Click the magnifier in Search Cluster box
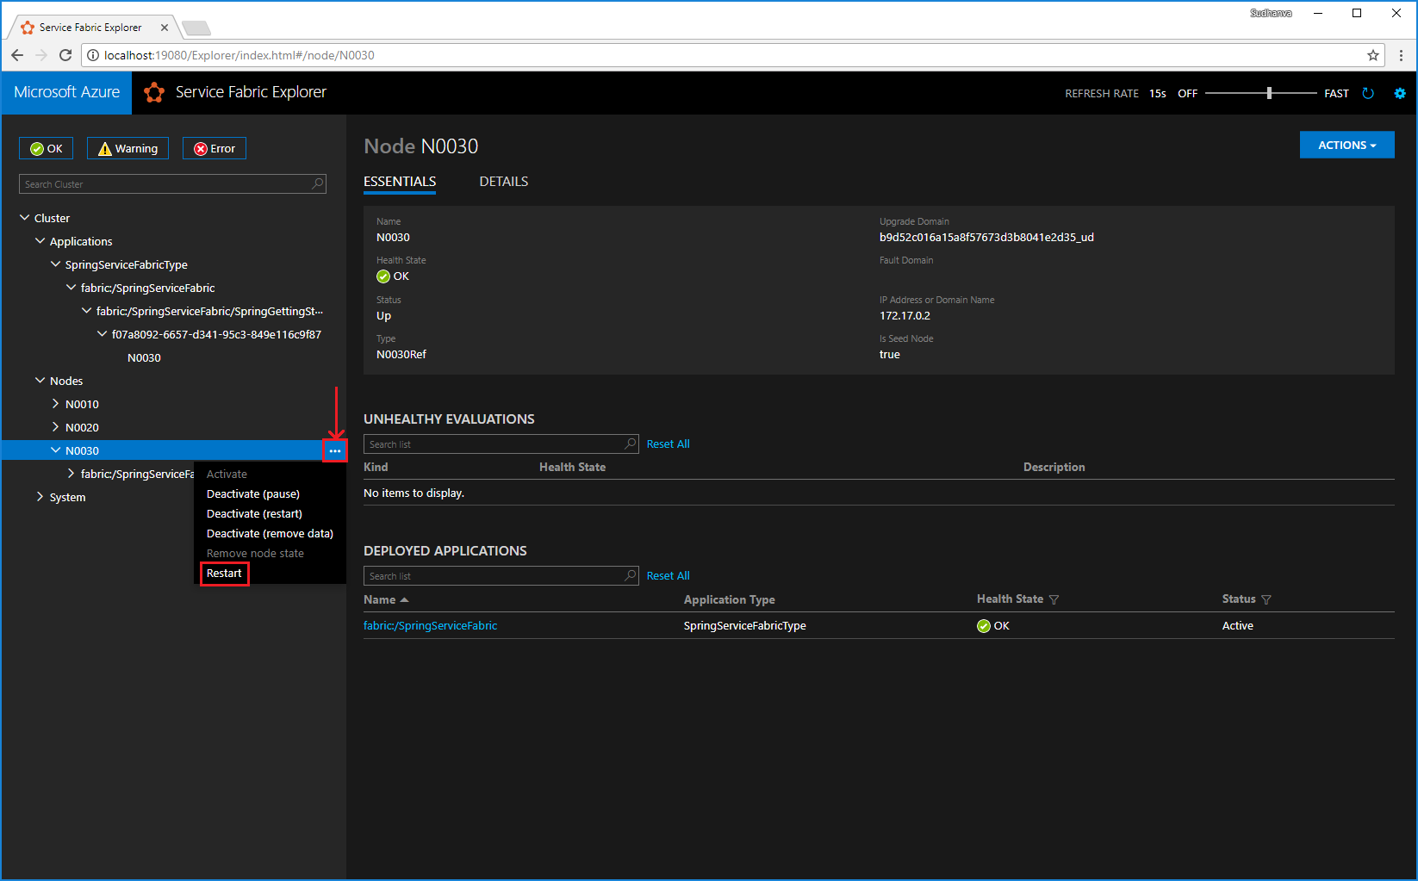1418x881 pixels. point(318,183)
